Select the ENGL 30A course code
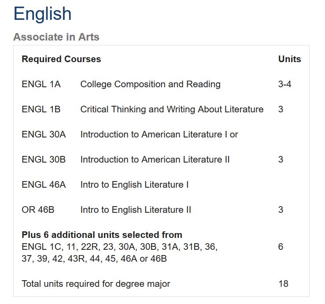The height and width of the screenshot is (304, 325). [44, 134]
